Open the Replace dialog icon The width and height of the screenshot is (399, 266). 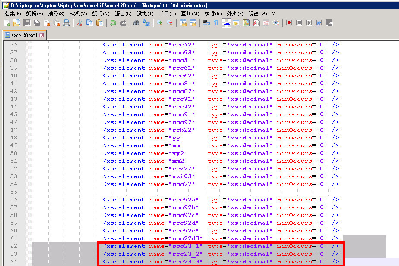click(146, 23)
